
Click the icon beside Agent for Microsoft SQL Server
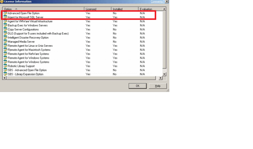click(5, 17)
